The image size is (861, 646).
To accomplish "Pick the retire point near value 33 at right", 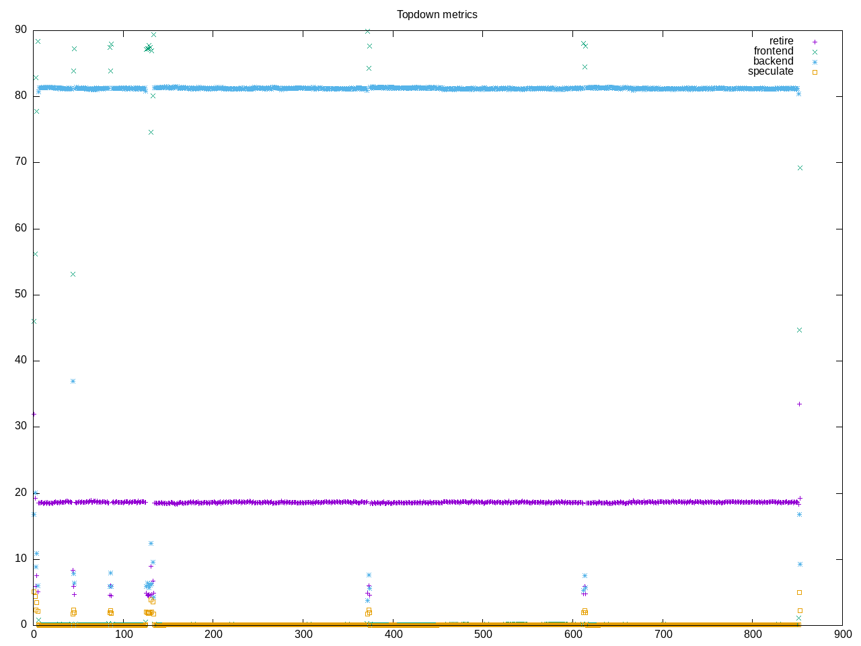I will (x=799, y=404).
